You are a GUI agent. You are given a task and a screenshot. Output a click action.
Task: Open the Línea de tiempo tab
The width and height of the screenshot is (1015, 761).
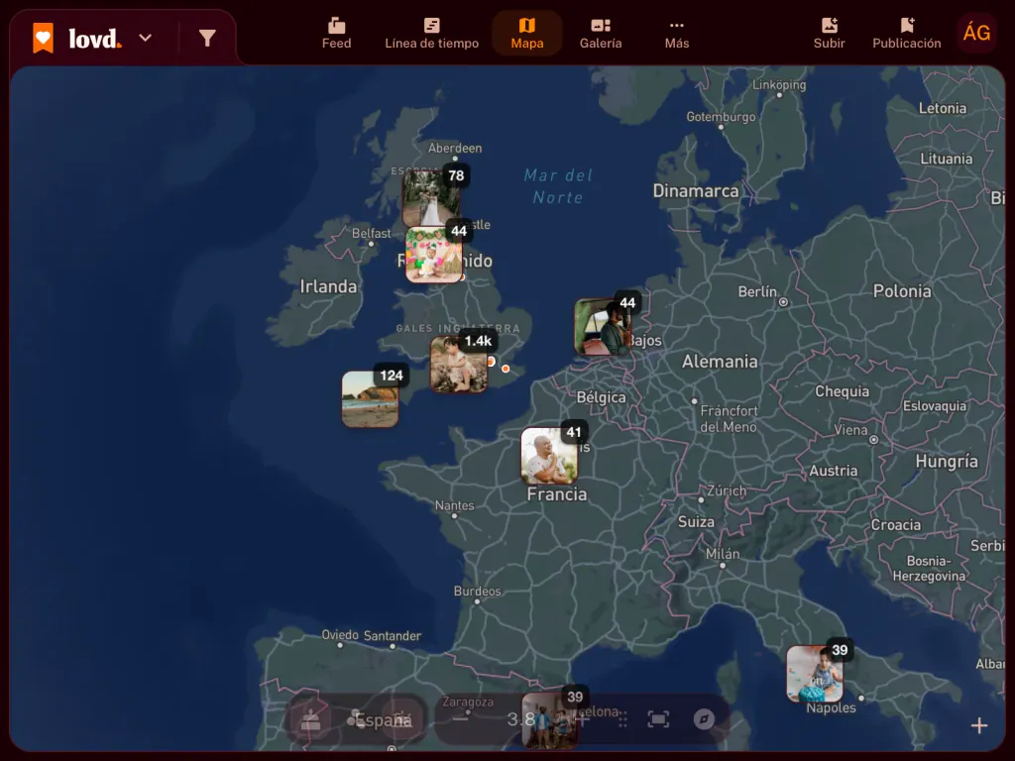432,34
